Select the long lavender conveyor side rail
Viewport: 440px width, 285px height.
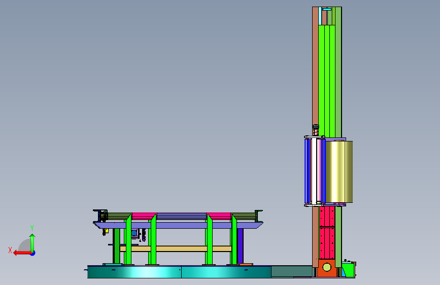tap(178, 225)
